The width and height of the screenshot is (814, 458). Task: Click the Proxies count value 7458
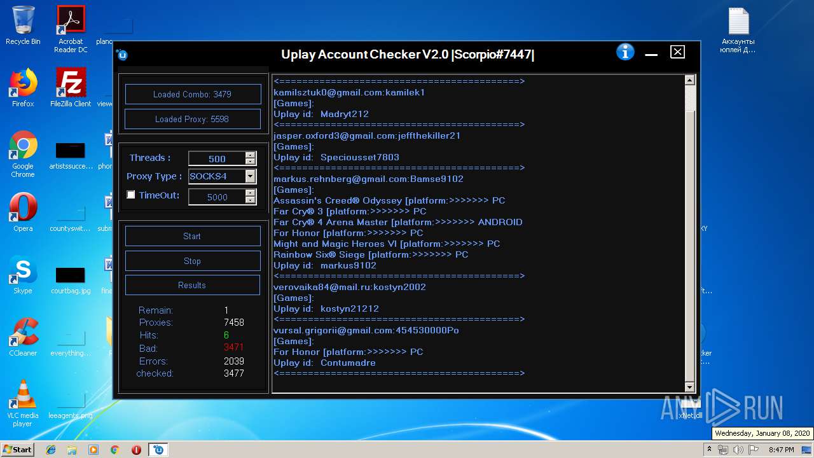pos(234,323)
